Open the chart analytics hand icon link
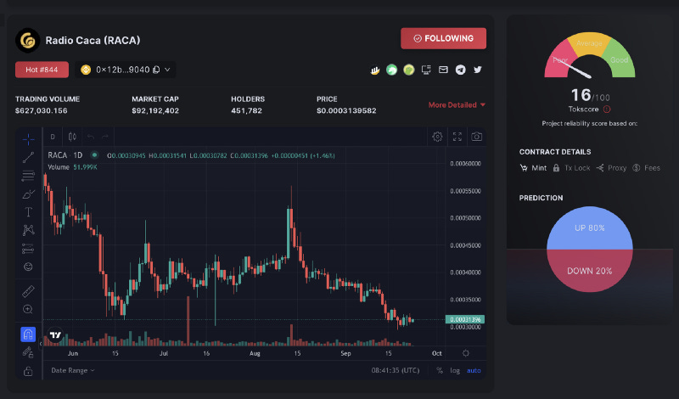Screen dimensions: 679x399 (x=375, y=70)
